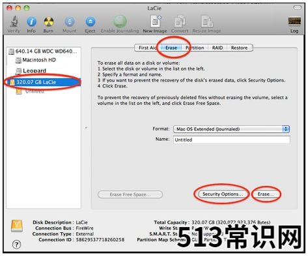Click Enable Journaling toolbar icon

(120, 22)
